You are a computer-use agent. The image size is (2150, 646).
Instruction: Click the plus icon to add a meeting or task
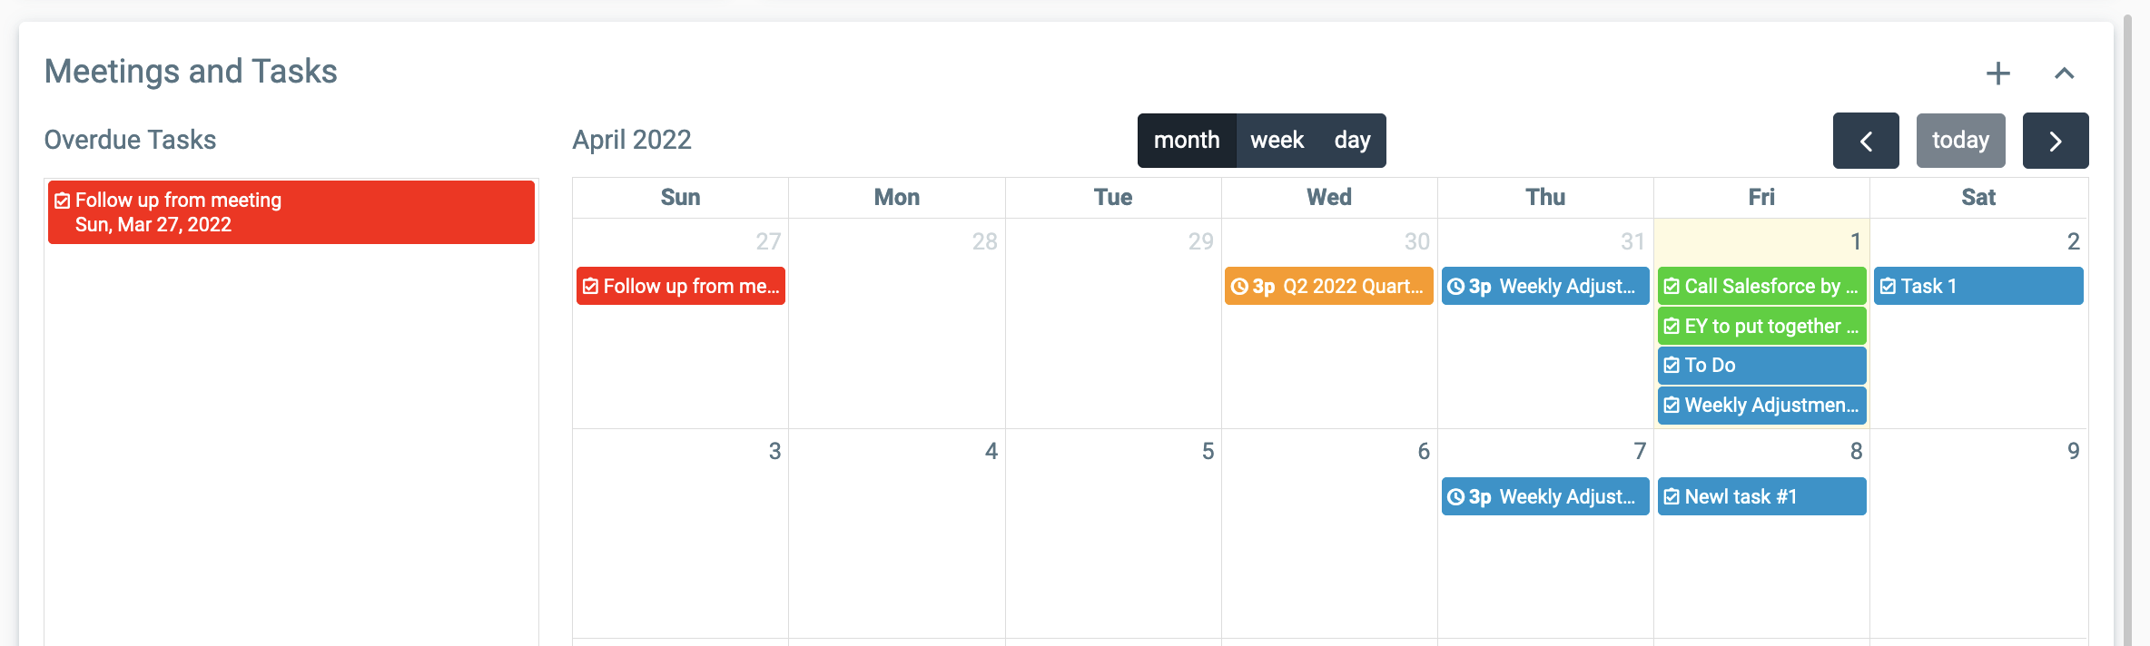coord(1997,73)
